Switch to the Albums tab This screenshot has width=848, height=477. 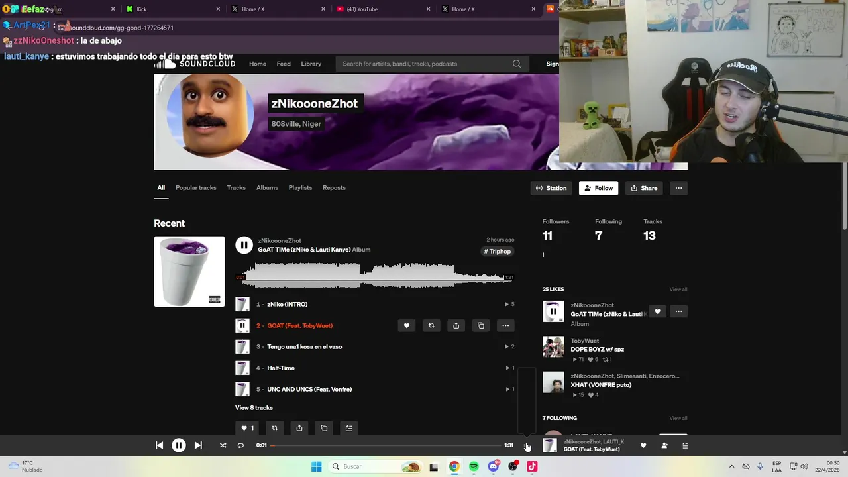(x=267, y=188)
